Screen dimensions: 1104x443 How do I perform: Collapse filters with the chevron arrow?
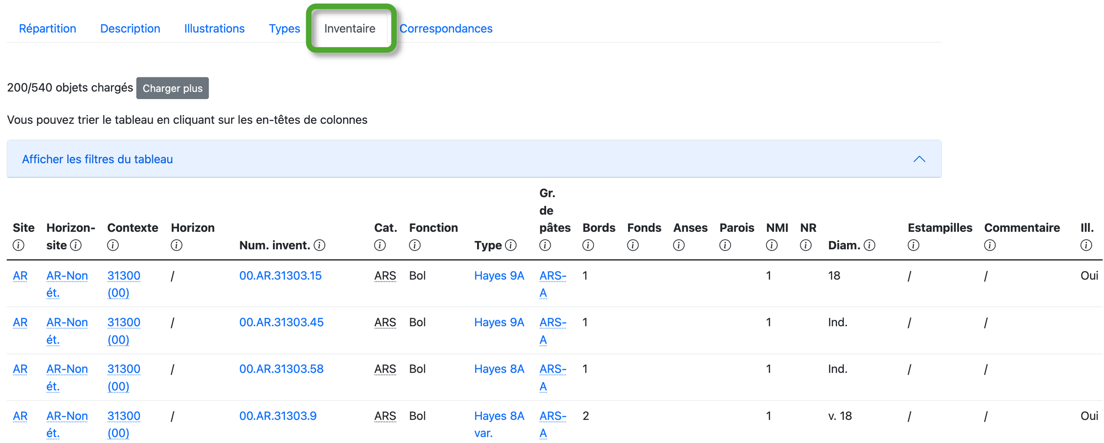point(919,159)
